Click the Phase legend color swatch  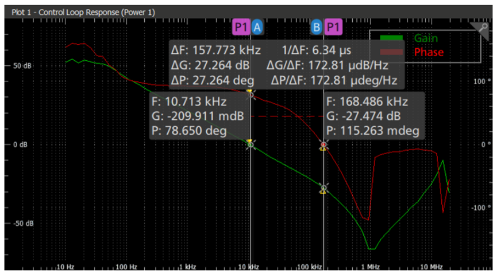pyautogui.click(x=392, y=52)
